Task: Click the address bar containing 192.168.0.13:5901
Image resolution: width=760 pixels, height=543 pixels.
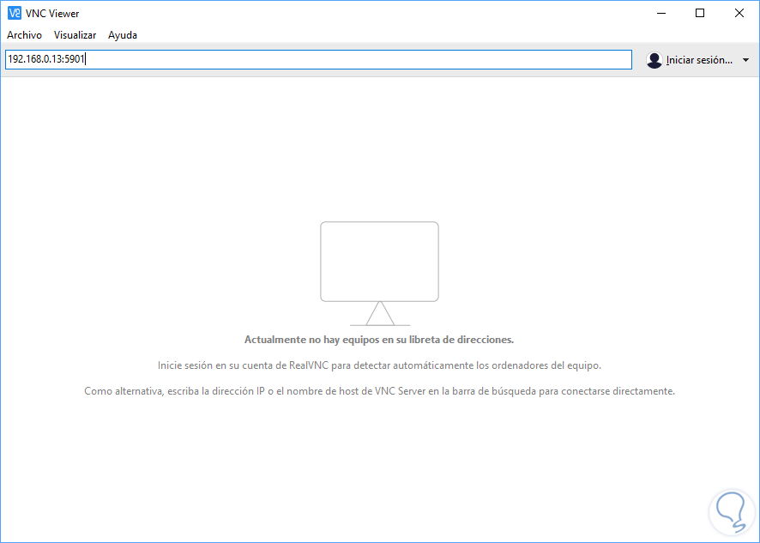Action: (x=318, y=60)
